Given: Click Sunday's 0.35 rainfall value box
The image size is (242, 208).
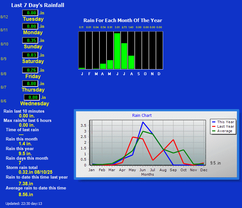Looking at the screenshot, I should point(30,40).
